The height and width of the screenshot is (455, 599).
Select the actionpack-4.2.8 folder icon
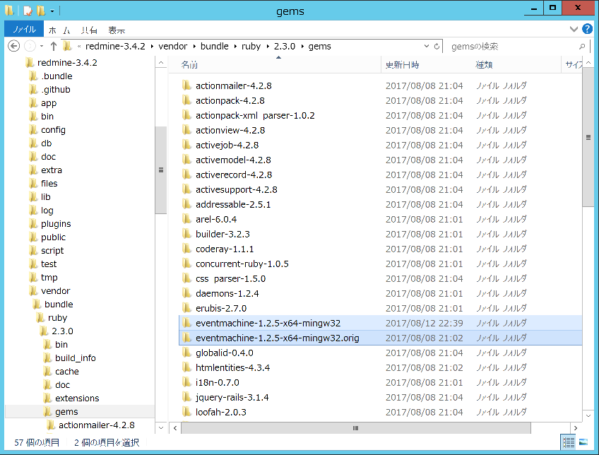186,100
